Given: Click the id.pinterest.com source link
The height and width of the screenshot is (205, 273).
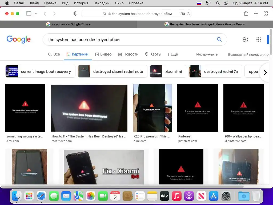Looking at the screenshot, I should [x=235, y=141].
